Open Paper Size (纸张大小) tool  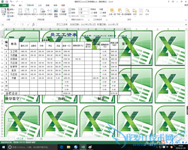pyautogui.click(x=35, y=12)
